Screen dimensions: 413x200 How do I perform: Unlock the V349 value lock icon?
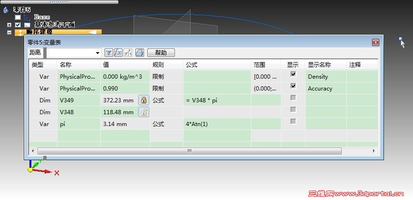click(144, 100)
